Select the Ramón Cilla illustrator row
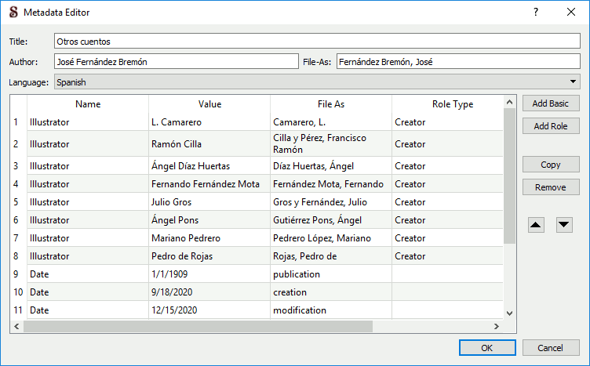590x366 pixels. [209, 144]
